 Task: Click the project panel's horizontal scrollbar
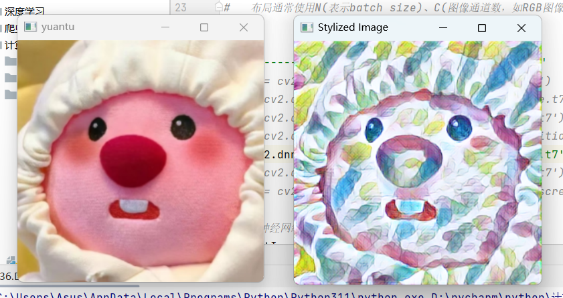(x=70, y=286)
